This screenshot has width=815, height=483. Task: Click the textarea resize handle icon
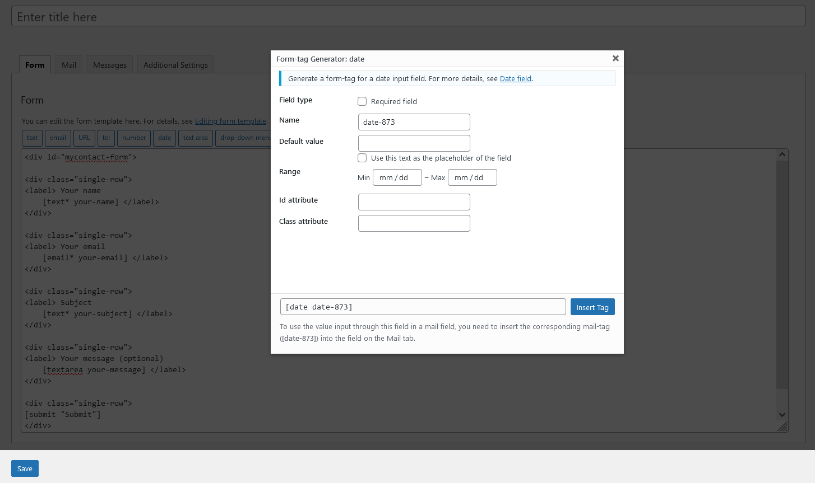tap(783, 426)
